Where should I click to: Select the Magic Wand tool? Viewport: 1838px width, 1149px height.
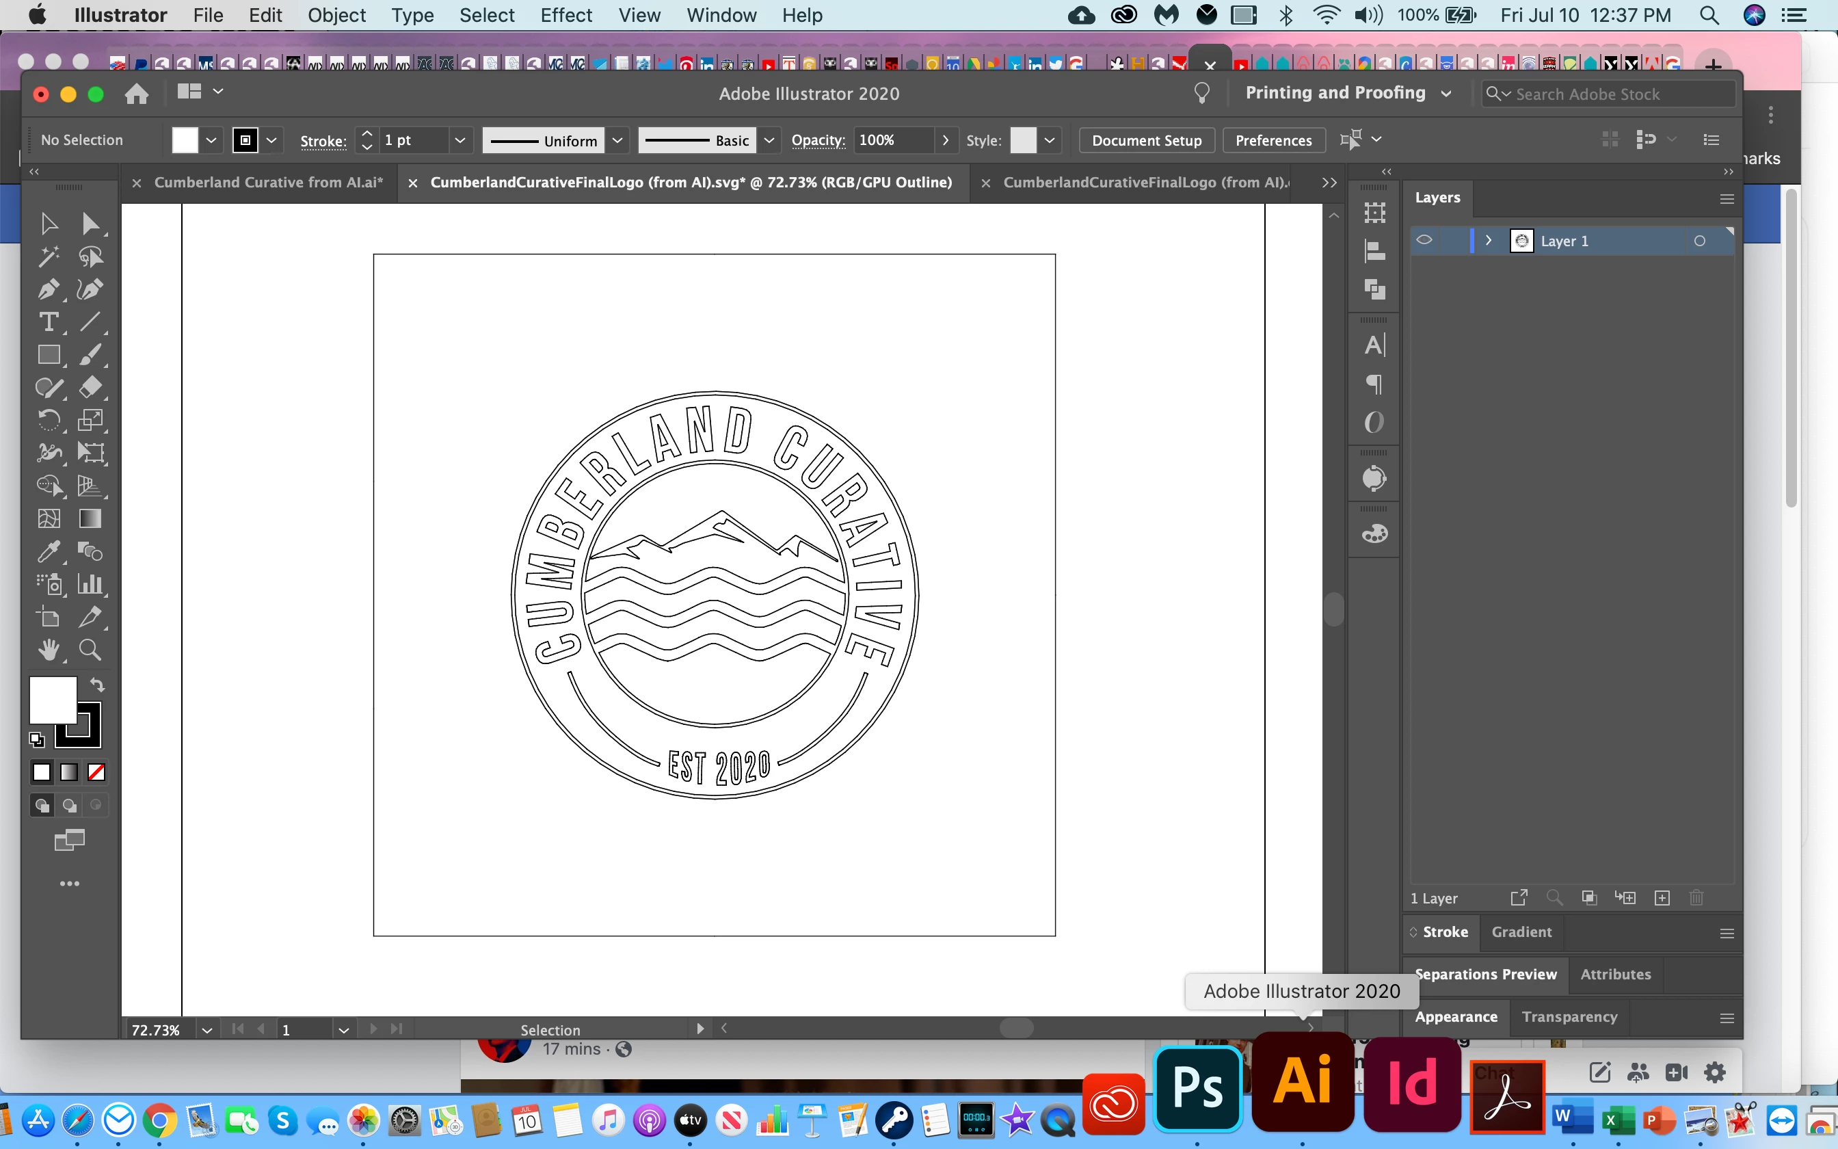click(49, 257)
